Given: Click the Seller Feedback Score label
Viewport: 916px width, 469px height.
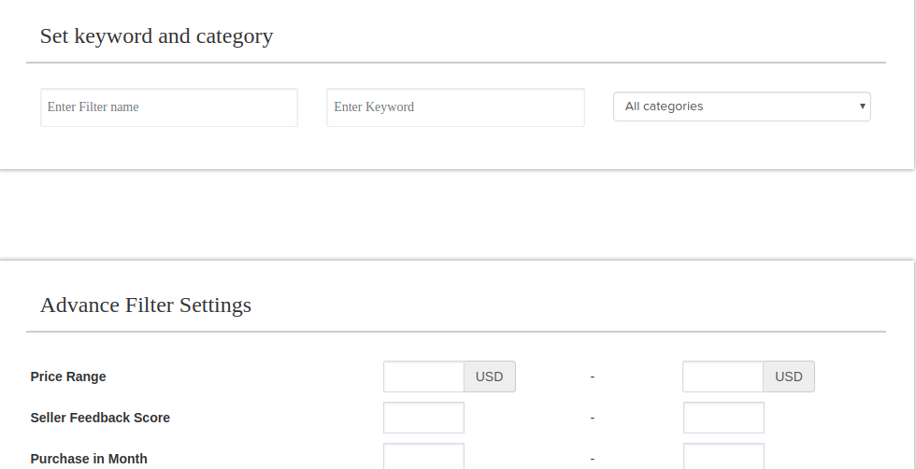Looking at the screenshot, I should point(100,418).
